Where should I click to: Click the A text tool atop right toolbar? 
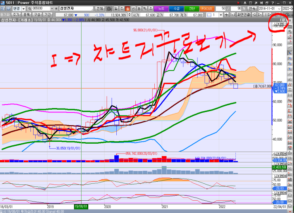290,21
